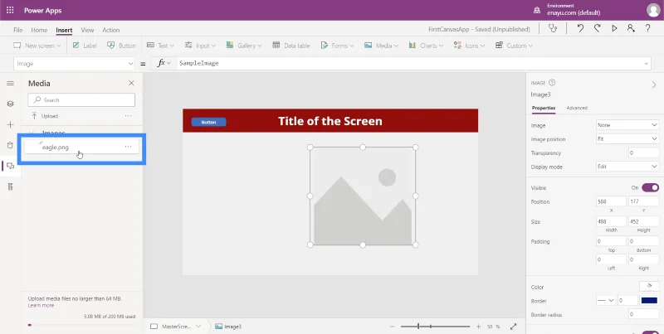Redo the last action

tap(597, 29)
